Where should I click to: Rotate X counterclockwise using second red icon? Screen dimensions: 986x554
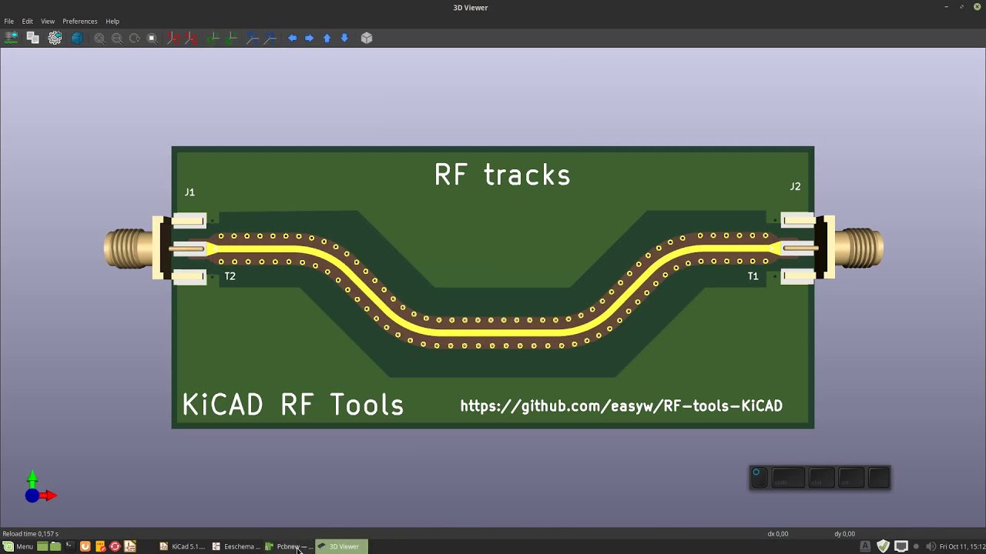191,38
